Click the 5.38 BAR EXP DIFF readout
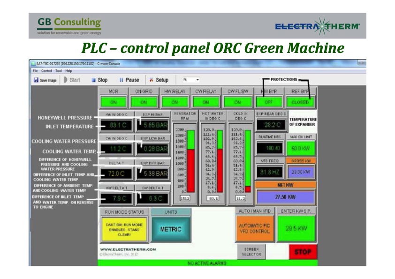395x279 pixels. click(152, 173)
